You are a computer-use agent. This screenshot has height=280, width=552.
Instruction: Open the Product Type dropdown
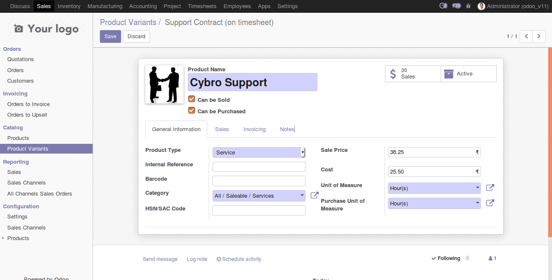coord(259,152)
